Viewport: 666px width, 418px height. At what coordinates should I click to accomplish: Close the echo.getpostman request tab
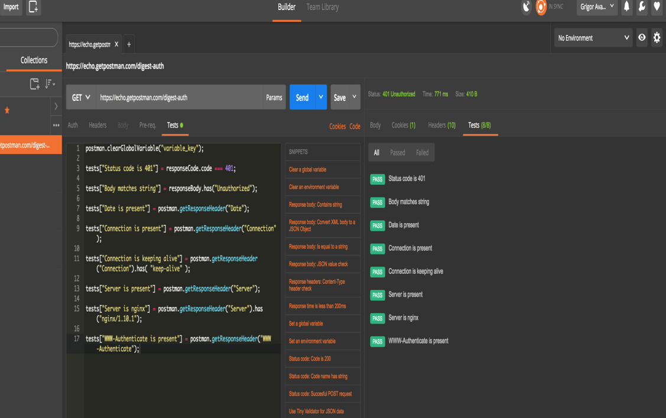point(116,44)
